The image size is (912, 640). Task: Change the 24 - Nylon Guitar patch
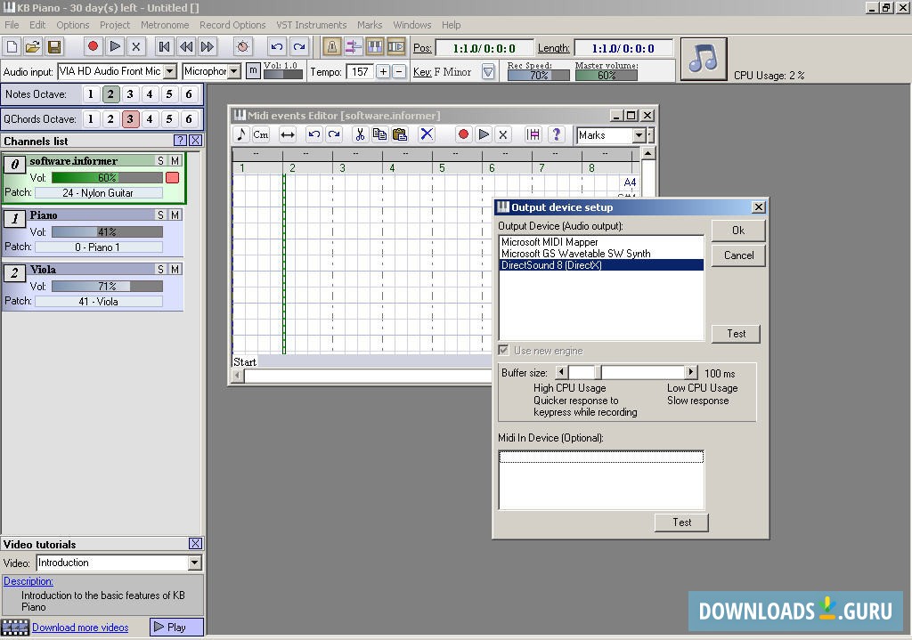pos(98,193)
